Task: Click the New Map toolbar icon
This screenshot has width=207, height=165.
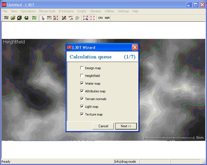Action: pos(6,18)
